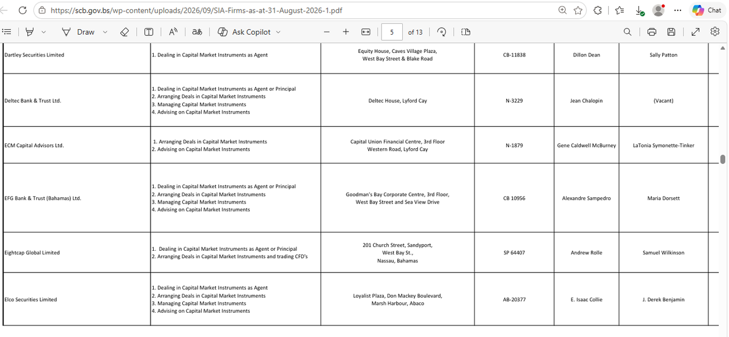Click the Read aloud icon
Viewport: 729px width, 337px height.
tap(172, 32)
